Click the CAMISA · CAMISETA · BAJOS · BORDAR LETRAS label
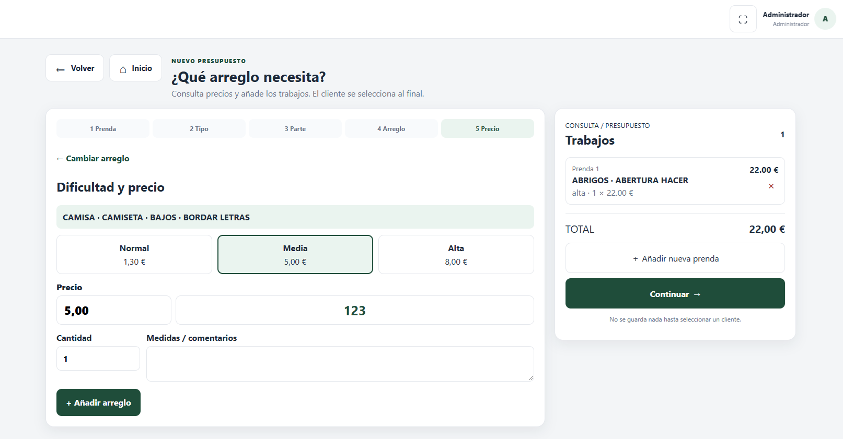843x439 pixels. (156, 218)
